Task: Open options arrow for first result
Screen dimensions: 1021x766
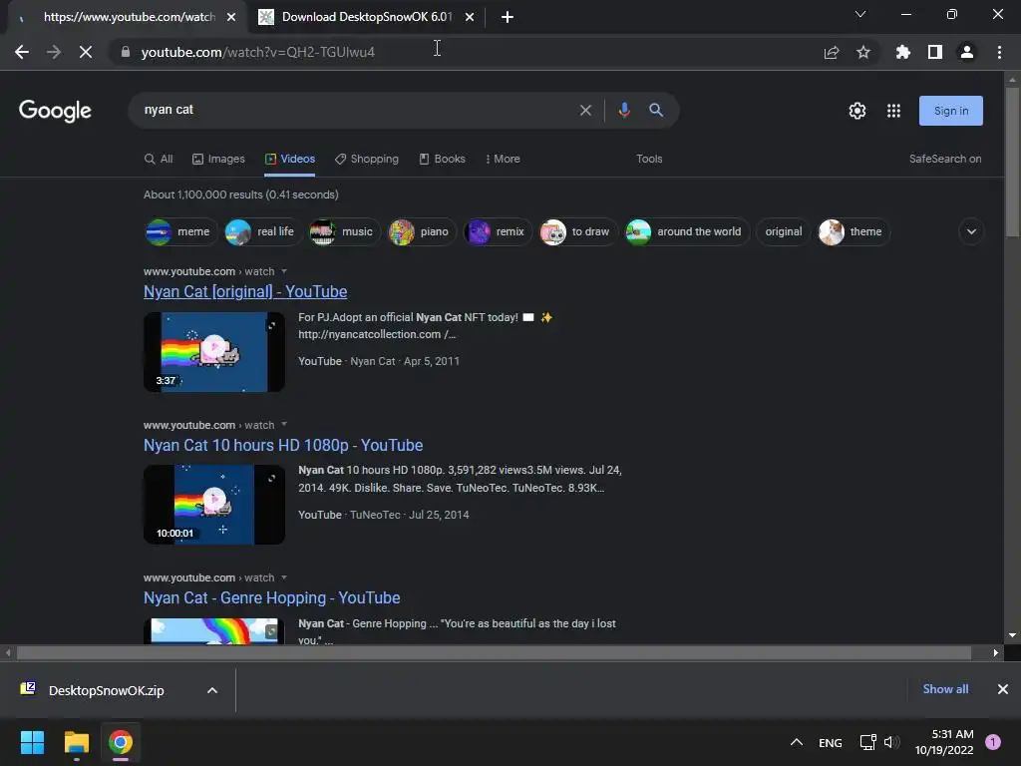Action: coord(284,271)
